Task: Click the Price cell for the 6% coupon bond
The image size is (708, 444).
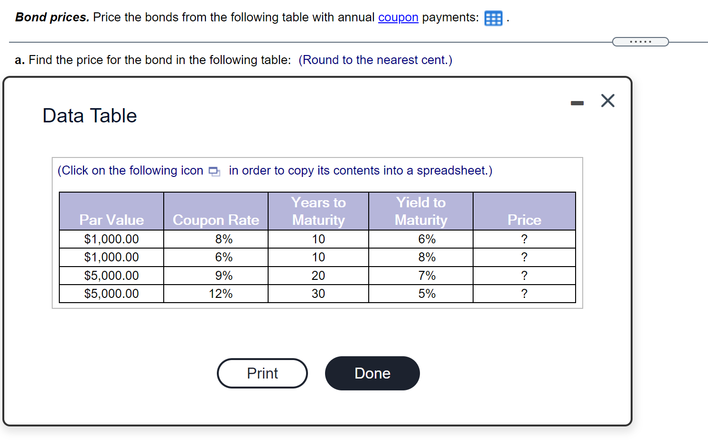Action: point(524,257)
